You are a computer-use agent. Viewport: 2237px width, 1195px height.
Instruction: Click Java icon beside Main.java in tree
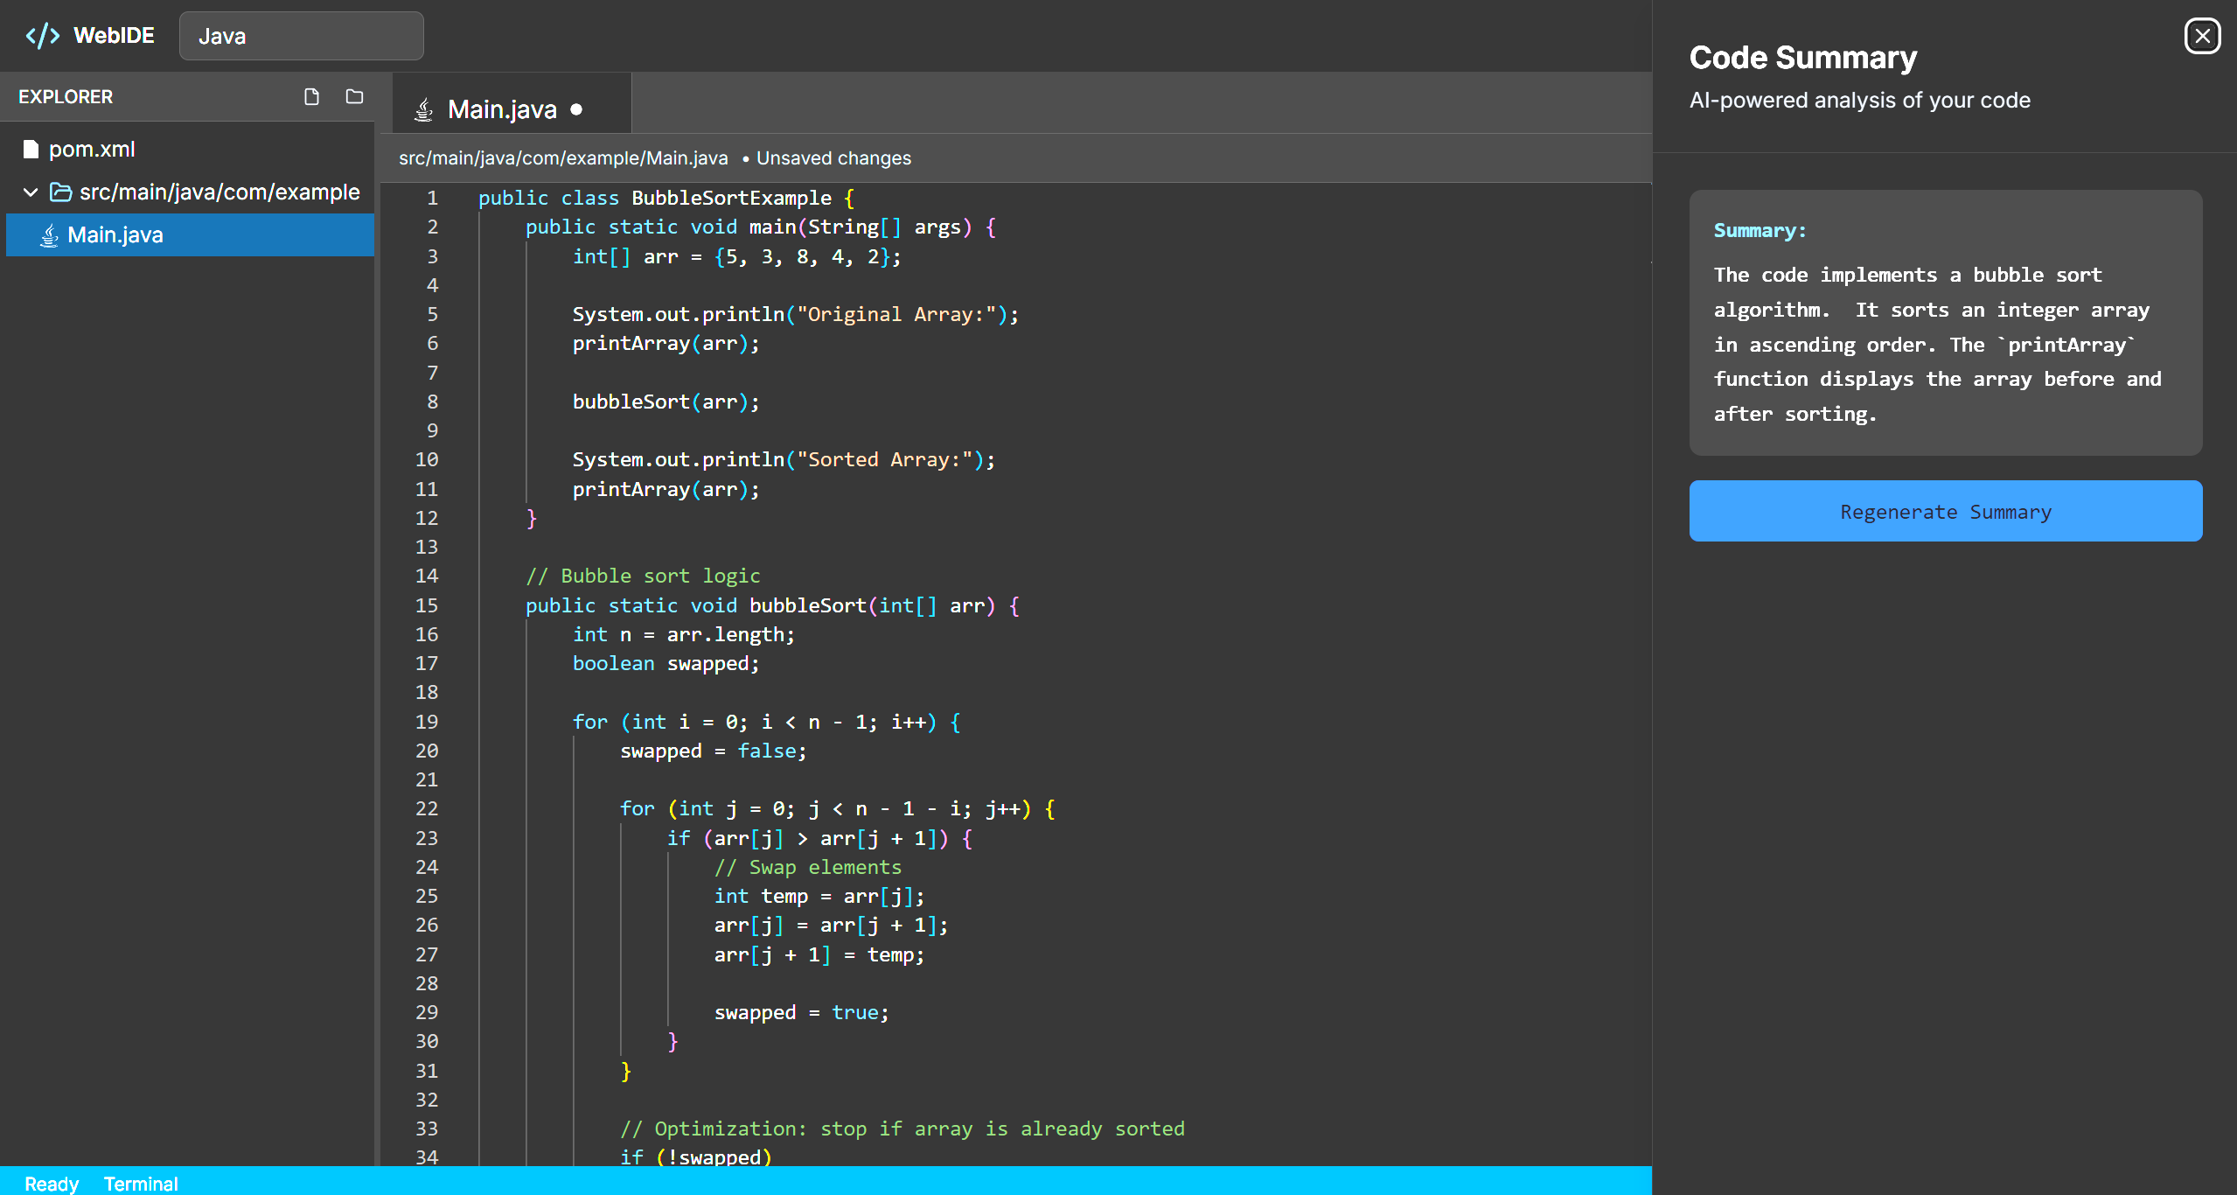(50, 235)
